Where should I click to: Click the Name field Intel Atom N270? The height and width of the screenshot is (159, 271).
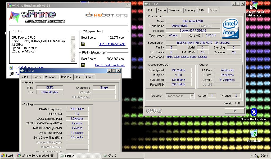click(193, 21)
